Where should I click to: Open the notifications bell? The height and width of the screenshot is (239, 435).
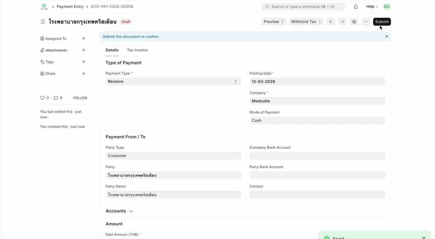(355, 7)
